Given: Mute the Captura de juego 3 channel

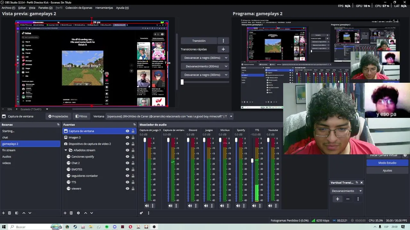Looking at the screenshot, I should 147,206.
